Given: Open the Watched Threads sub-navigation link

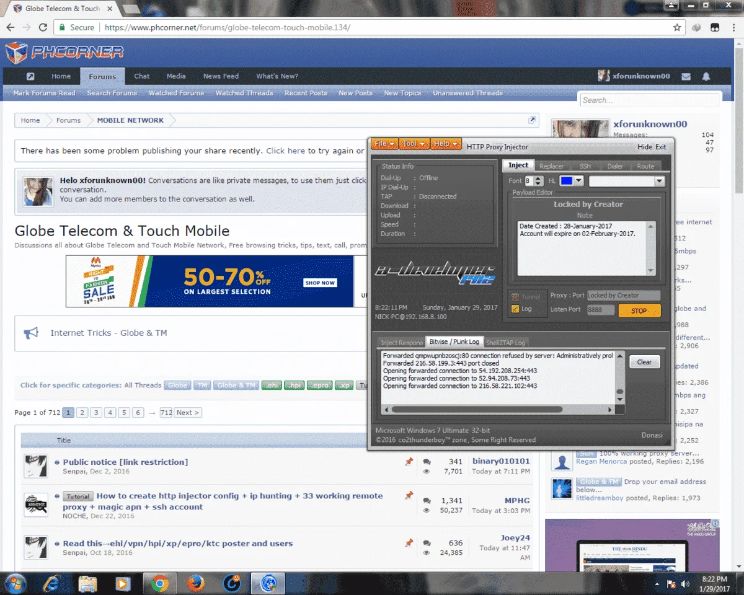Looking at the screenshot, I should coord(244,93).
